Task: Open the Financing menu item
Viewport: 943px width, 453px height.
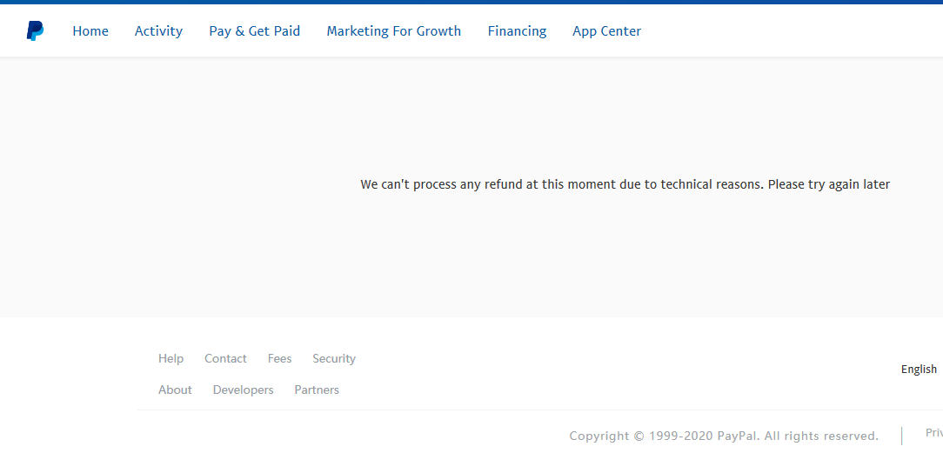Action: [x=517, y=31]
